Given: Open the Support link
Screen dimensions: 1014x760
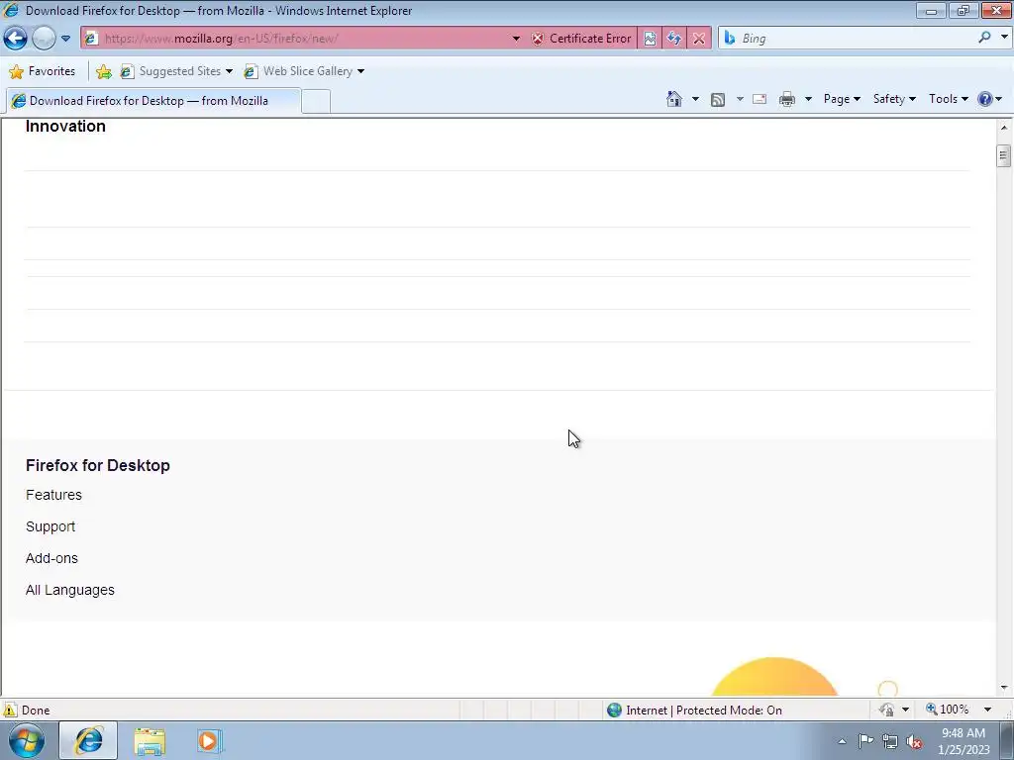Looking at the screenshot, I should (51, 526).
